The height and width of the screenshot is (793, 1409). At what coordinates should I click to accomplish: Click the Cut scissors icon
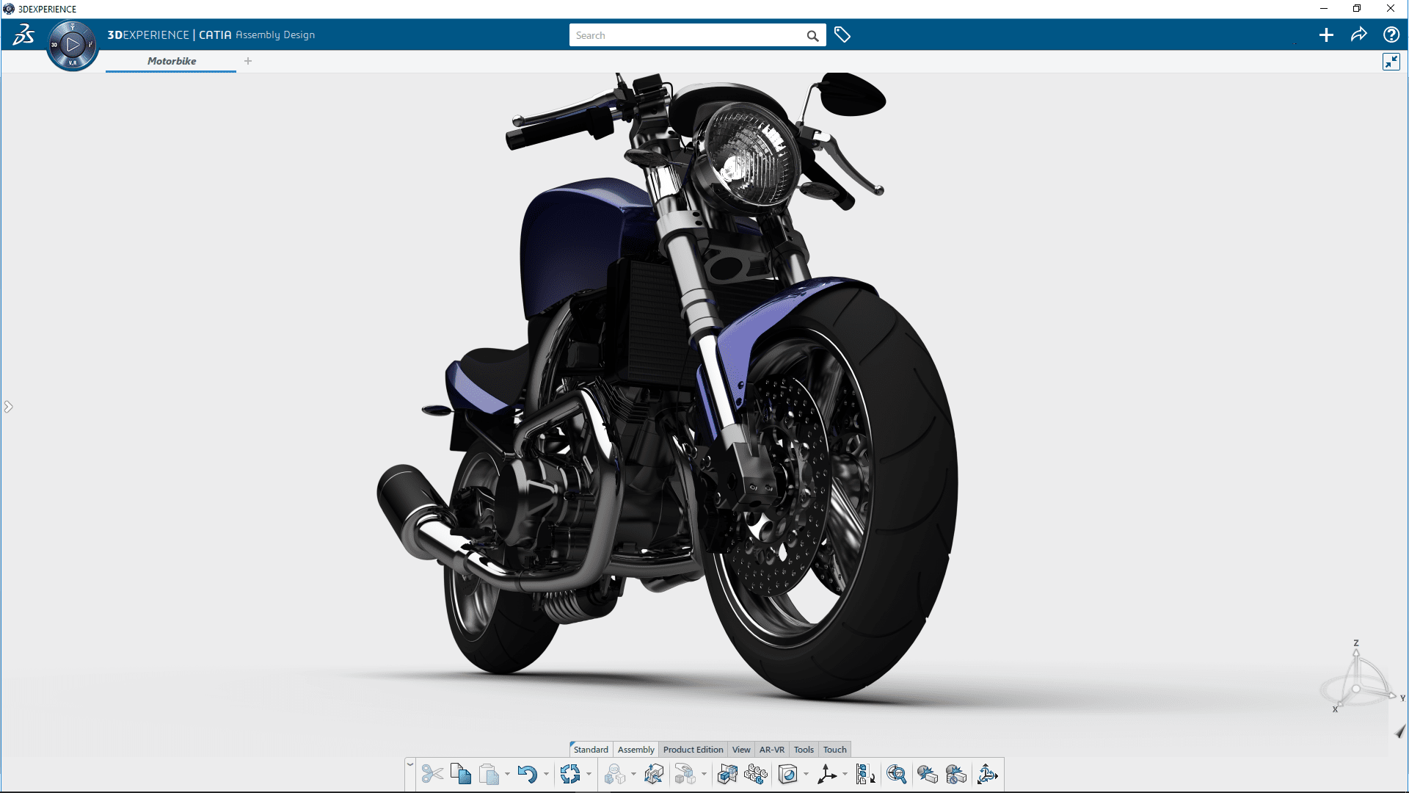point(432,774)
